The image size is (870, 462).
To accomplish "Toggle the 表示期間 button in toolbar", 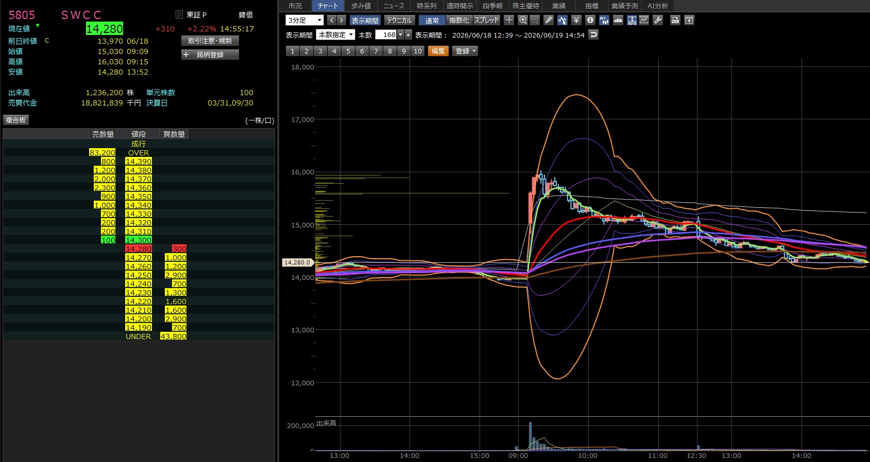I will pos(365,20).
